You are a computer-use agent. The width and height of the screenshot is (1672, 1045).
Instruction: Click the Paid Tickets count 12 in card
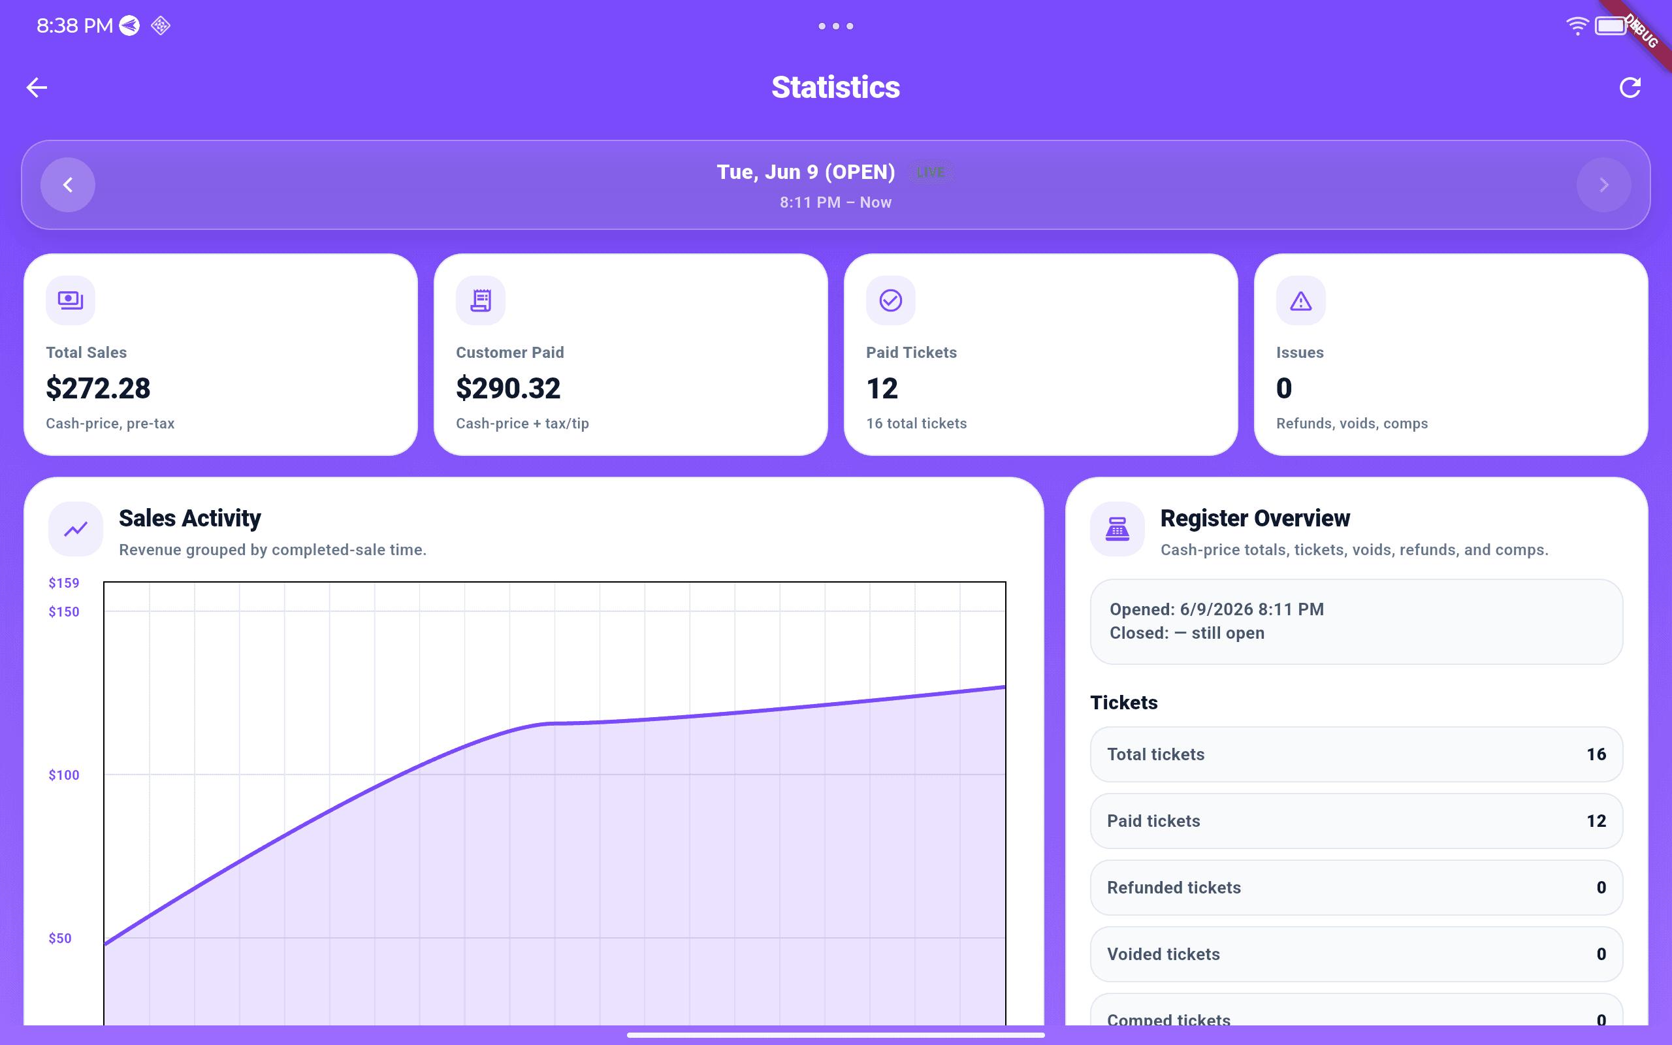click(x=882, y=388)
